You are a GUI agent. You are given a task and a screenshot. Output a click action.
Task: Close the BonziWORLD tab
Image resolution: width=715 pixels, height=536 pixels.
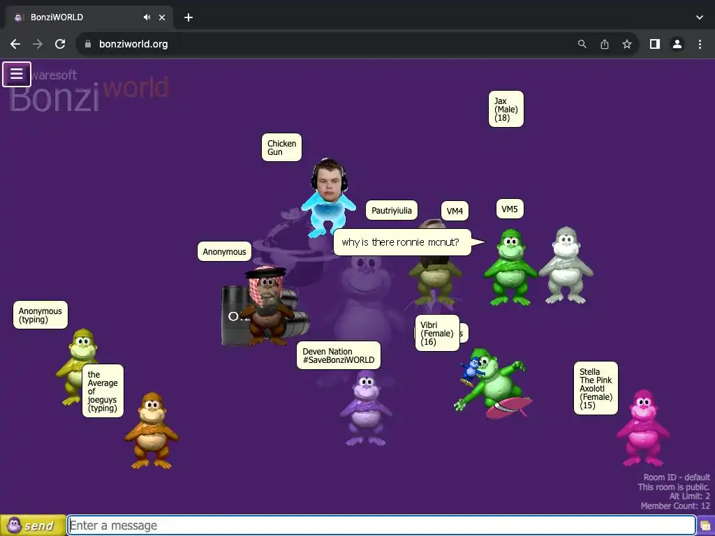162,17
